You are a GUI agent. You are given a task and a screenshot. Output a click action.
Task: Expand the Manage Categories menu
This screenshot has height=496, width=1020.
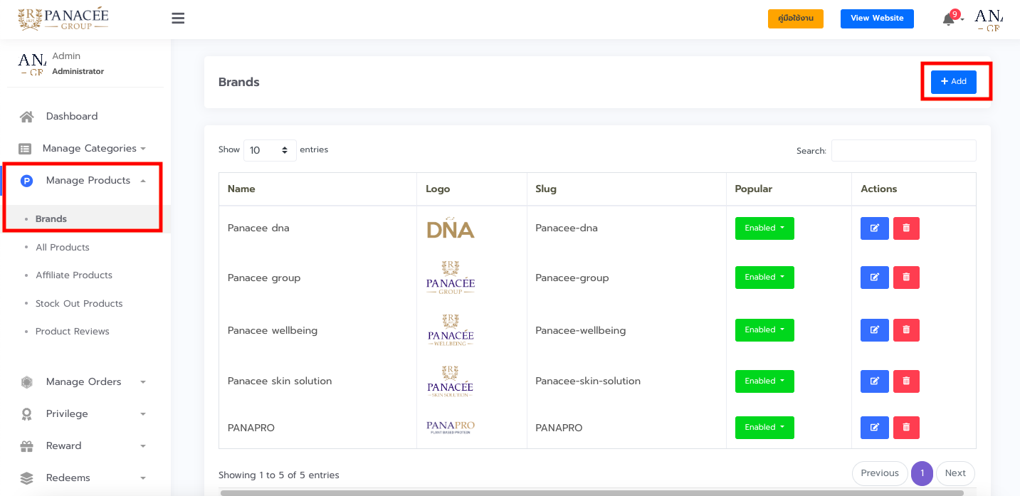pyautogui.click(x=89, y=149)
